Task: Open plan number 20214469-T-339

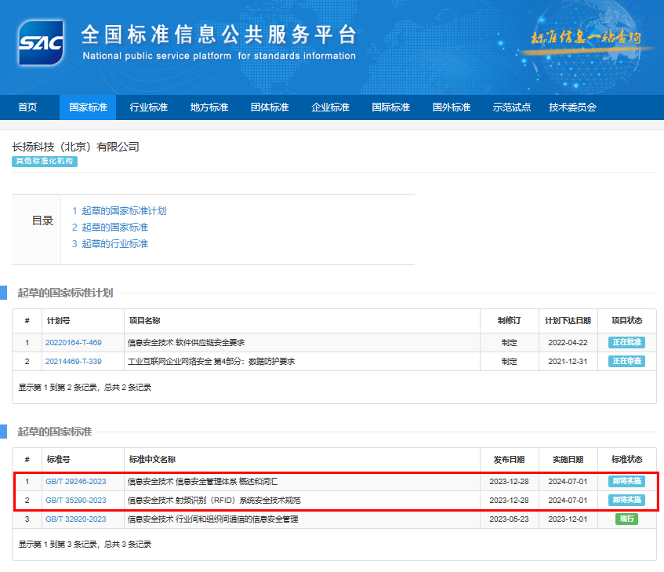Action: pyautogui.click(x=73, y=362)
